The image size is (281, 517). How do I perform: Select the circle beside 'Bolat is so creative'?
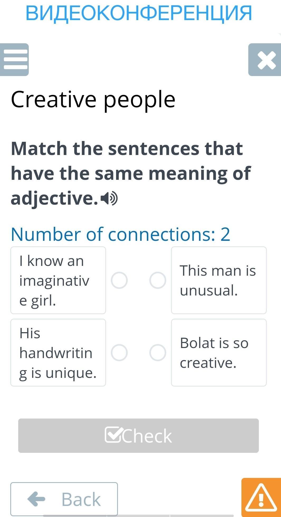pos(158,352)
